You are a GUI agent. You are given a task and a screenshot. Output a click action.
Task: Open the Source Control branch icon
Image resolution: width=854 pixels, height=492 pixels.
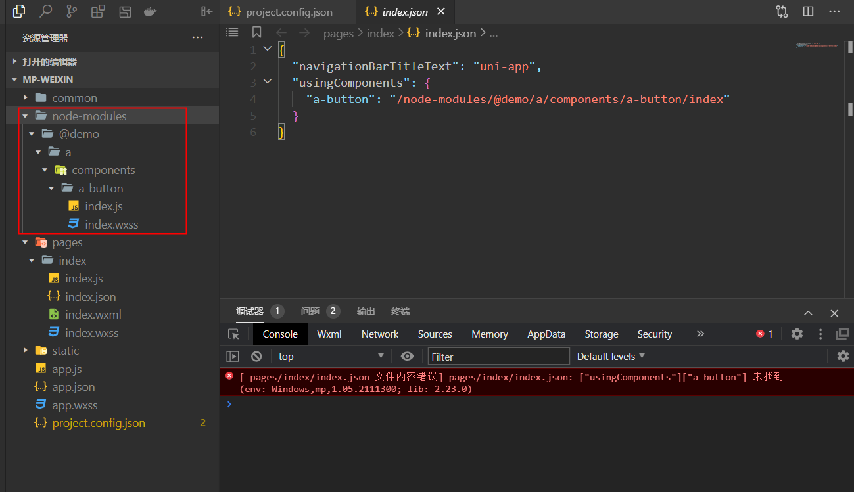[x=72, y=11]
